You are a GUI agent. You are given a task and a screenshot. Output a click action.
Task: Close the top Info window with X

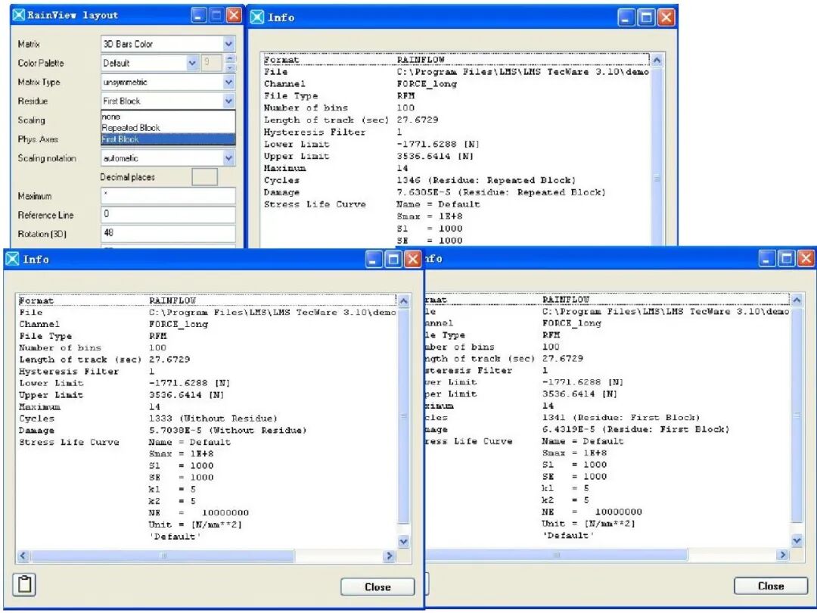click(x=666, y=17)
